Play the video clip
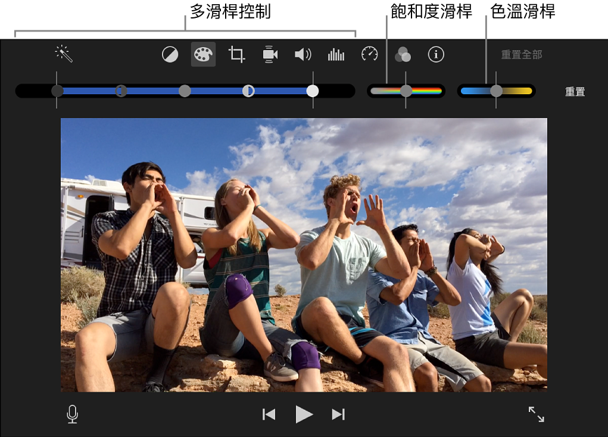608x437 pixels. pos(304,414)
